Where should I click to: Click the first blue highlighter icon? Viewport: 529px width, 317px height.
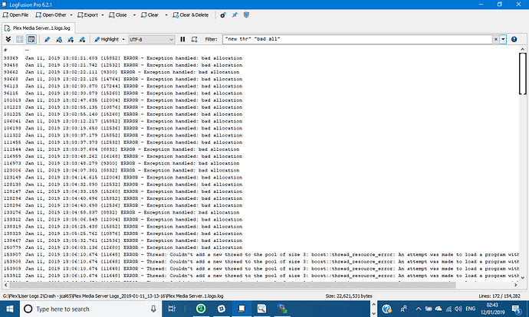pos(48,39)
